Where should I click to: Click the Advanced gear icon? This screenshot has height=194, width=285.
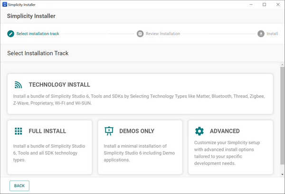point(199,131)
